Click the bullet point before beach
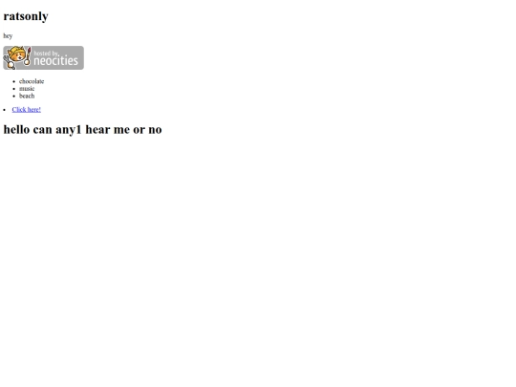Viewport: 516px width, 387px height. point(13,97)
